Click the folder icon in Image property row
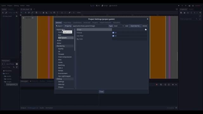Image resolution: width=203 pixels, height=114 pixels. pos(146,29)
